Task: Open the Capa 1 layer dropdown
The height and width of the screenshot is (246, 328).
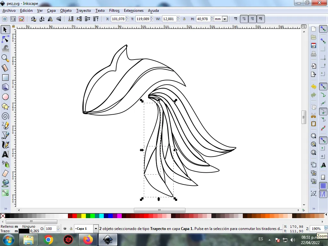Action: 96,229
